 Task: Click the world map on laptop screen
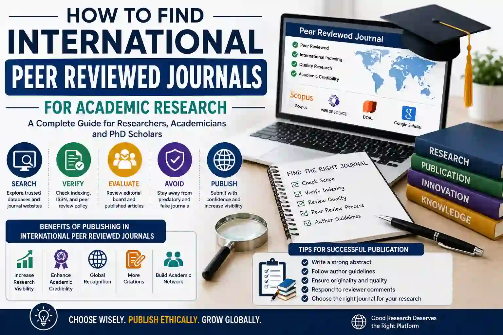[395, 73]
